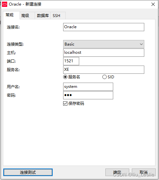Confirm with the 确定 button
Screen dimensions: 159x180
[x=117, y=172]
